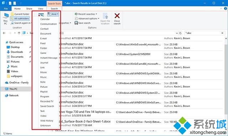This screenshot has height=136, width=228.
Task: Choose Unknown from Kind list
Action: (x=46, y=126)
